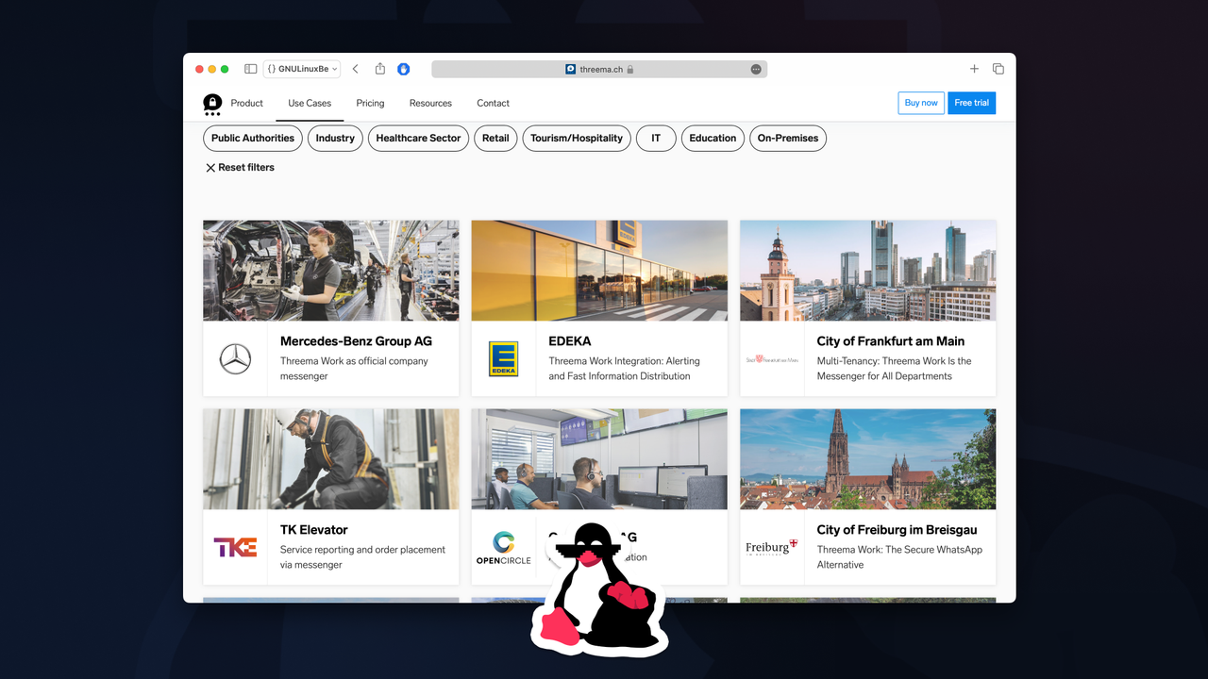Open the Mercedes-Benz Group AG title
The height and width of the screenshot is (679, 1208).
pyautogui.click(x=356, y=341)
